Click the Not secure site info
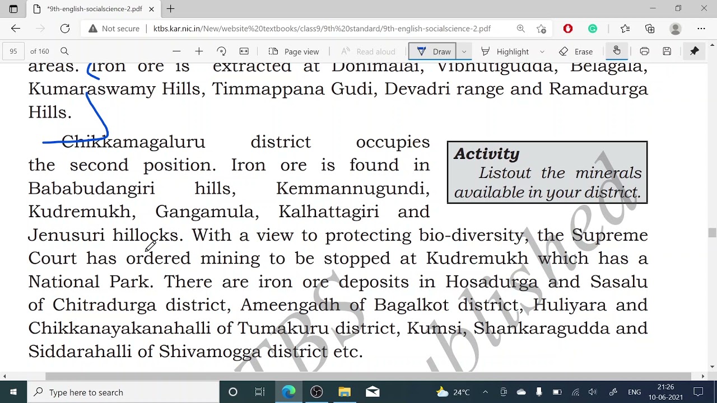This screenshot has width=717, height=403. (x=114, y=29)
